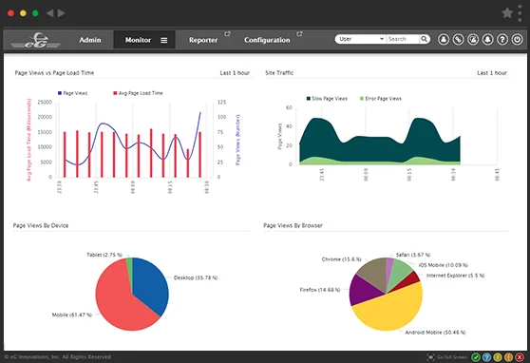Image resolution: width=530 pixels, height=363 pixels.
Task: Click the red critical alarm status icon
Action: (520, 357)
